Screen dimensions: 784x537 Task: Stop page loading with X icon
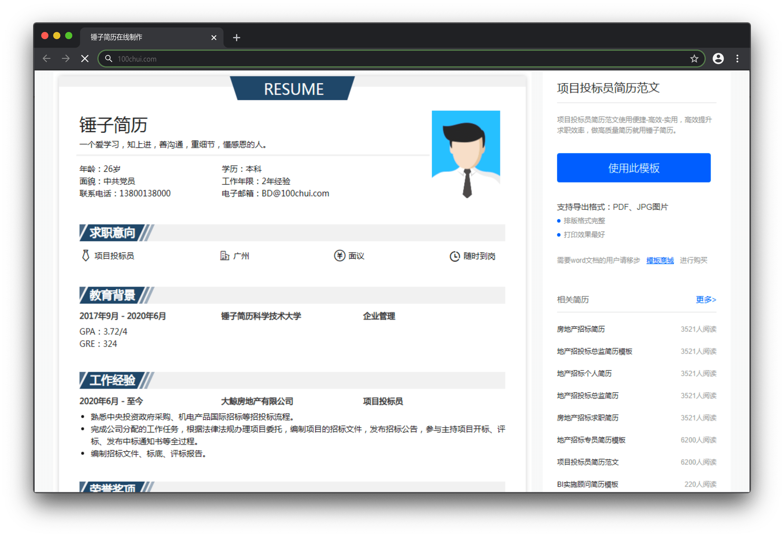point(85,59)
